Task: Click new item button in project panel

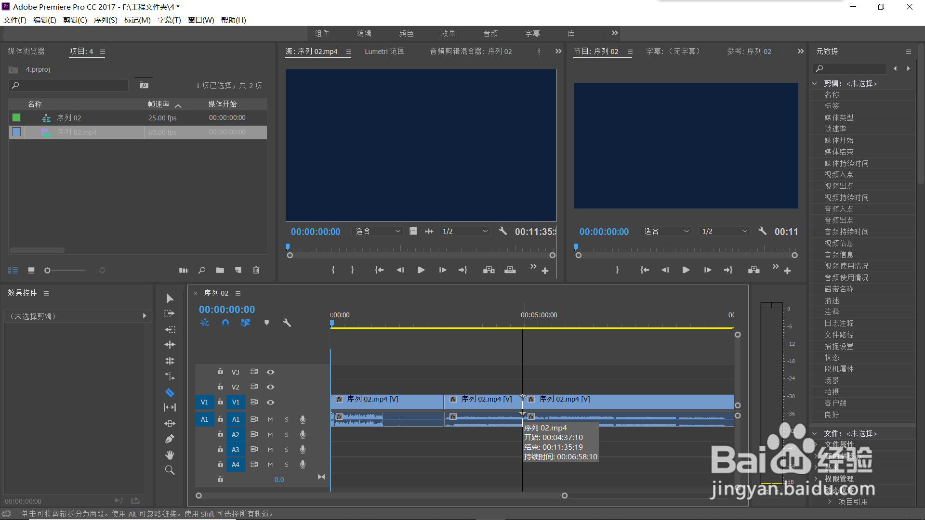Action: coord(238,271)
